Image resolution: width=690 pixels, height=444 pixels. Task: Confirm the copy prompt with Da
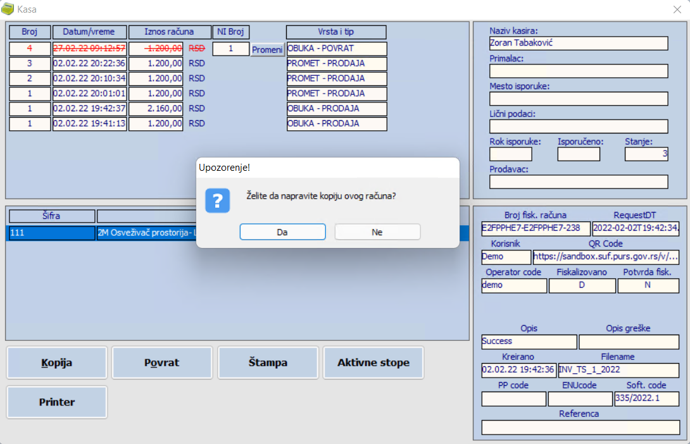click(282, 232)
